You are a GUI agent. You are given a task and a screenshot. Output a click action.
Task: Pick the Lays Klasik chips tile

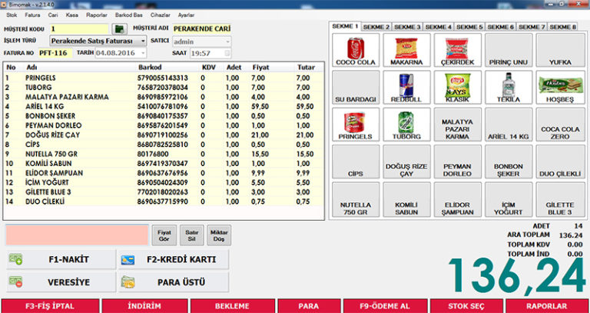458,88
